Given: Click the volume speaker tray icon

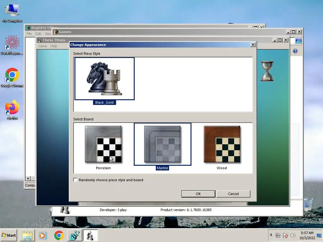Looking at the screenshot, I should tap(293, 235).
